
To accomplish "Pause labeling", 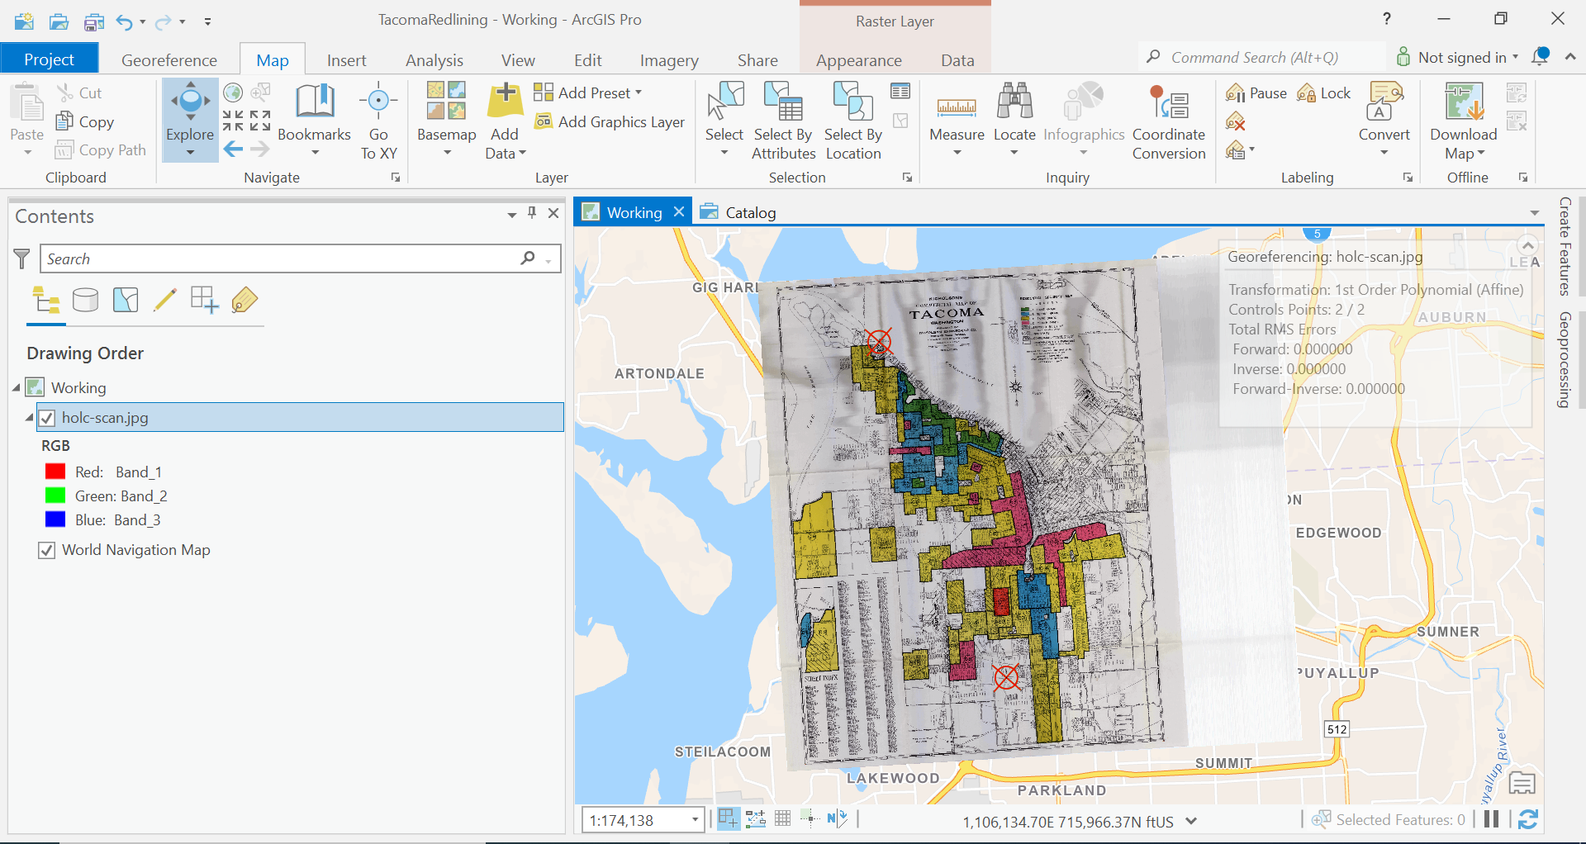I will (x=1256, y=93).
